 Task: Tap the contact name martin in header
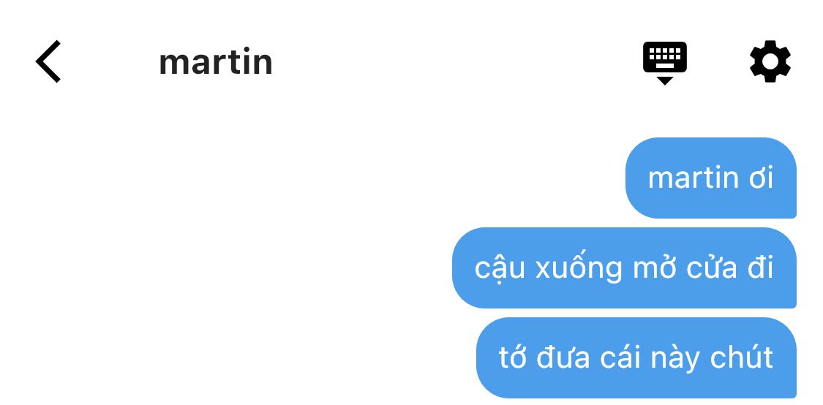click(216, 62)
